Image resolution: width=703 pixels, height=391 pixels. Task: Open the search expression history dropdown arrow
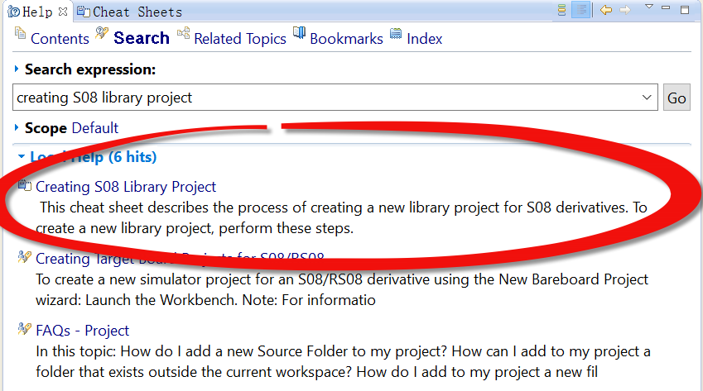coord(648,98)
